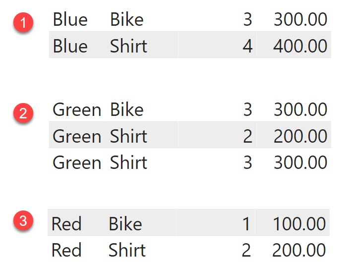This screenshot has width=347, height=266.
Task: Select the Shirt cell in the Red row
Action: tap(127, 250)
